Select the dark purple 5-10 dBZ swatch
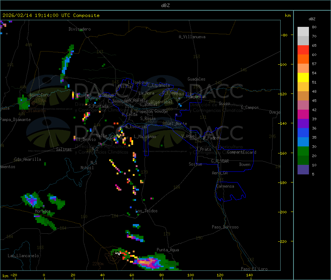 (x=303, y=169)
